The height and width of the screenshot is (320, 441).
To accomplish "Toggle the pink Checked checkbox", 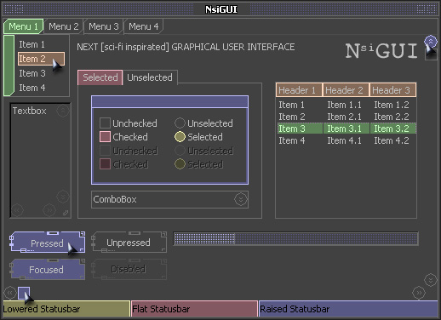I will click(105, 137).
